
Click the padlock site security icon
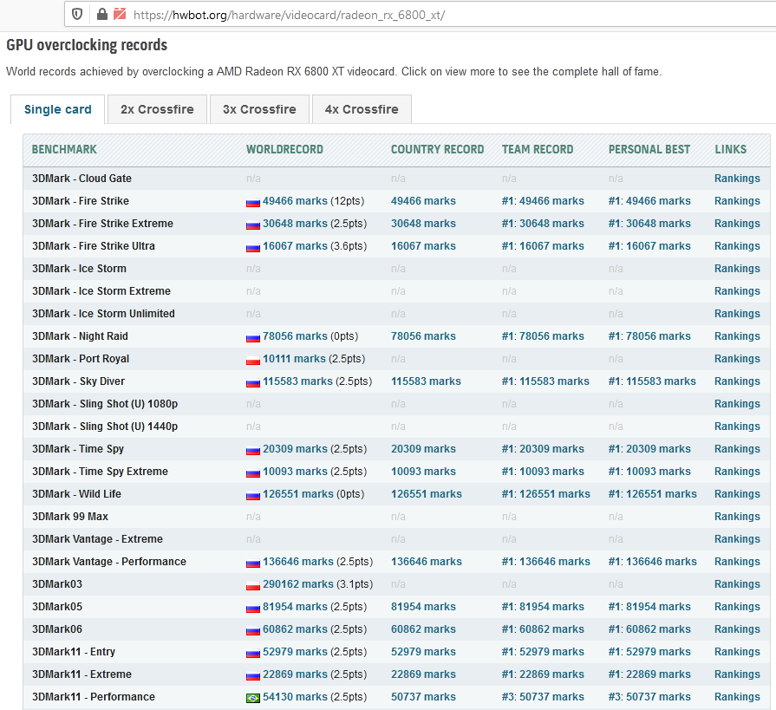coord(102,14)
